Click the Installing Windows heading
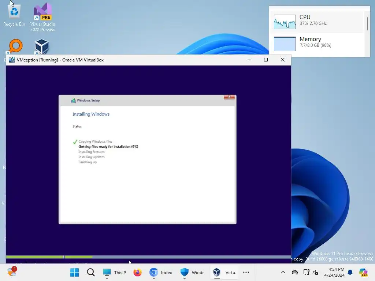 tap(91, 114)
